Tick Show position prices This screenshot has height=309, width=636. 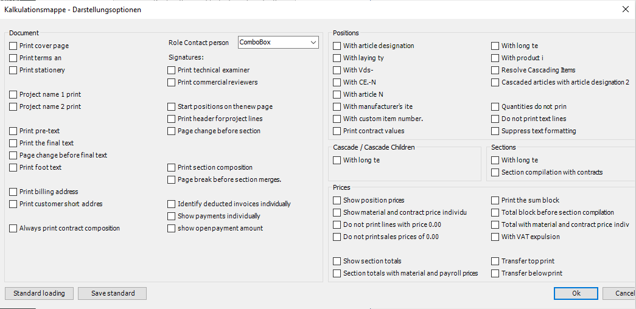pyautogui.click(x=337, y=200)
